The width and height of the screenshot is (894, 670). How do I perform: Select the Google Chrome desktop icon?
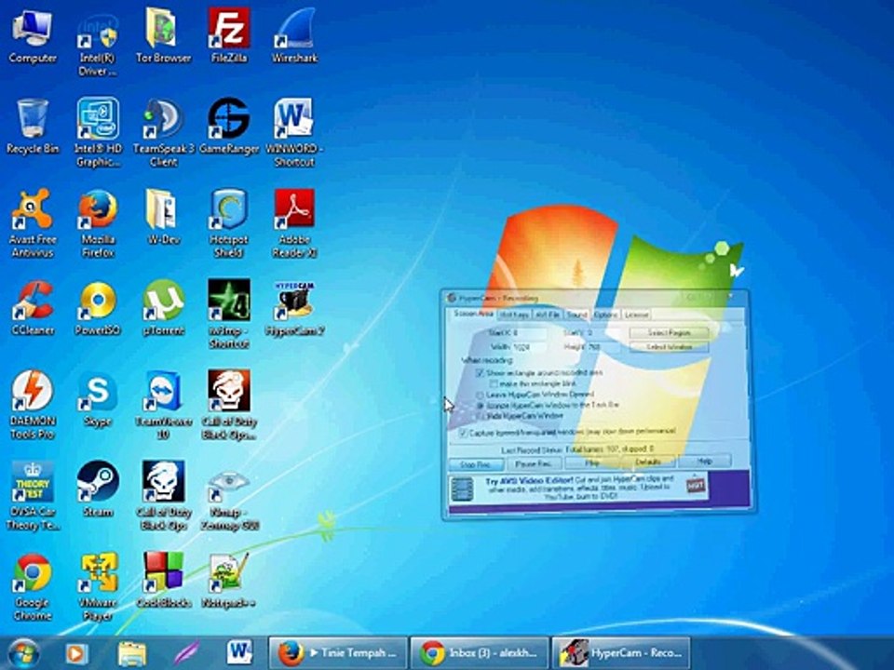(x=33, y=587)
